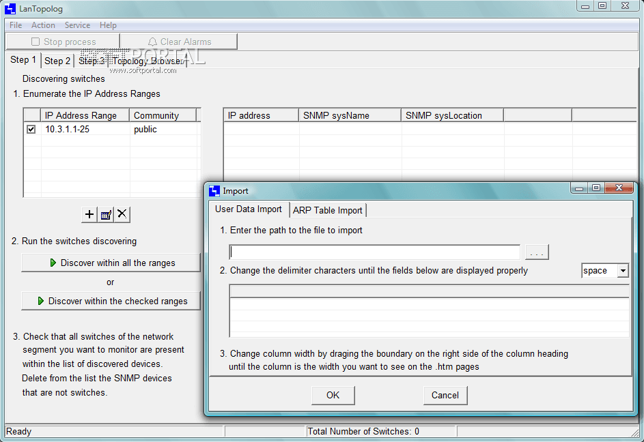644x442 pixels.
Task: Click the SNMP sysLocation column header
Action: coord(452,115)
